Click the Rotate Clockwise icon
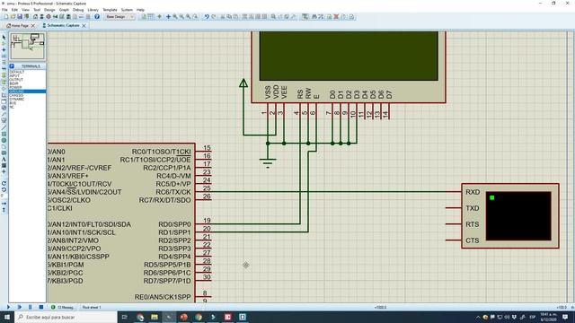 pyautogui.click(x=4, y=183)
